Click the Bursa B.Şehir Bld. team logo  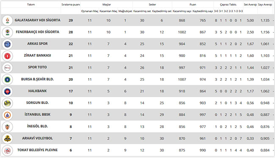pos(7,79)
